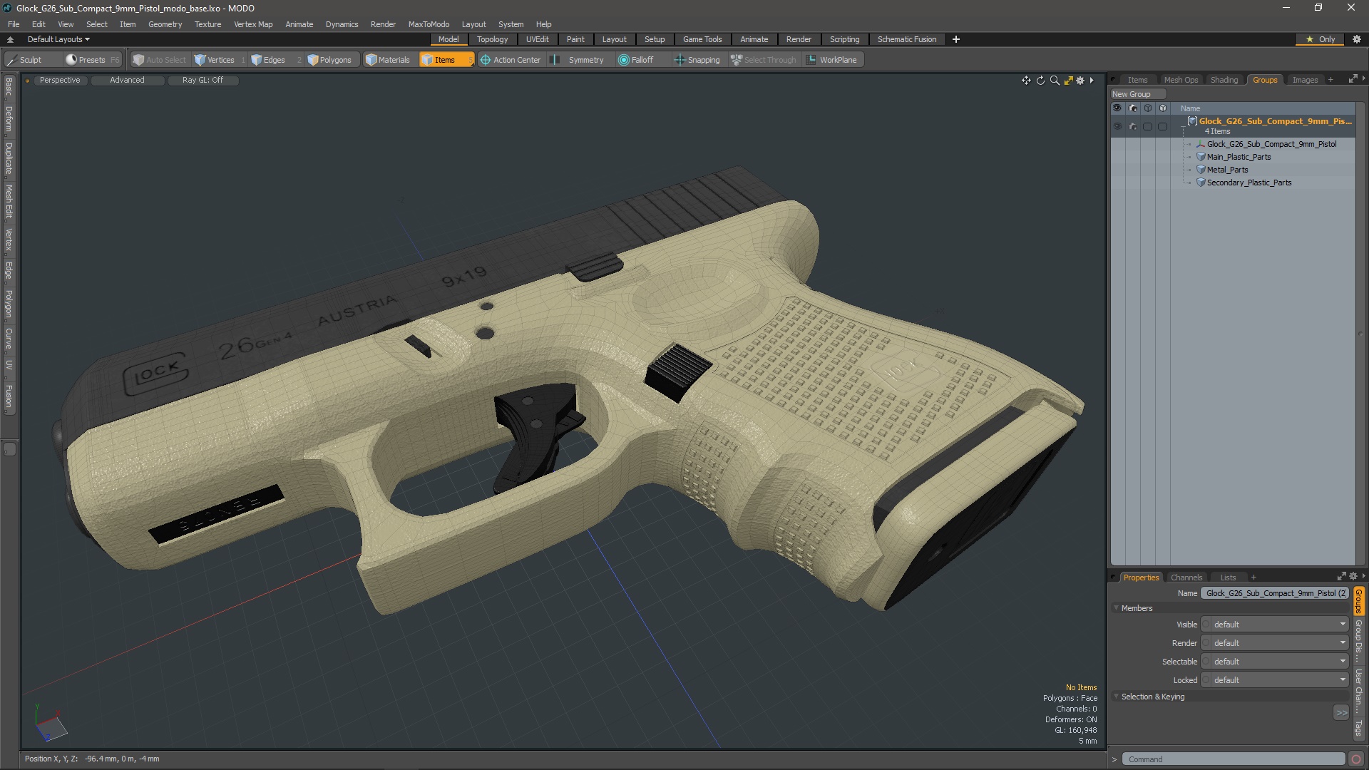Toggle visibility eye of the Glock group
Image resolution: width=1369 pixels, height=770 pixels.
click(x=1117, y=126)
